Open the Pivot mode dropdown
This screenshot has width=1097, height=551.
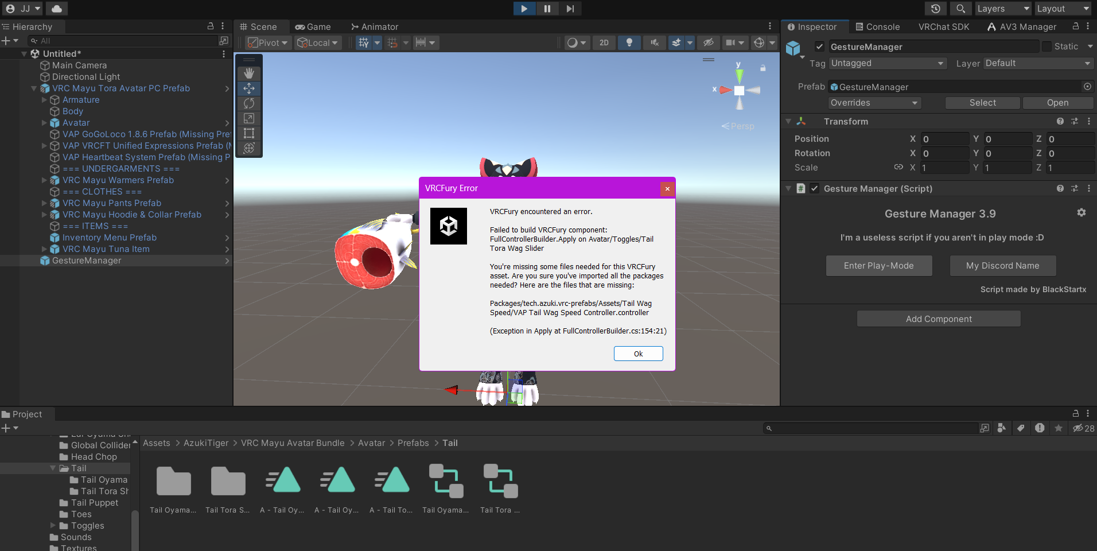pyautogui.click(x=267, y=42)
